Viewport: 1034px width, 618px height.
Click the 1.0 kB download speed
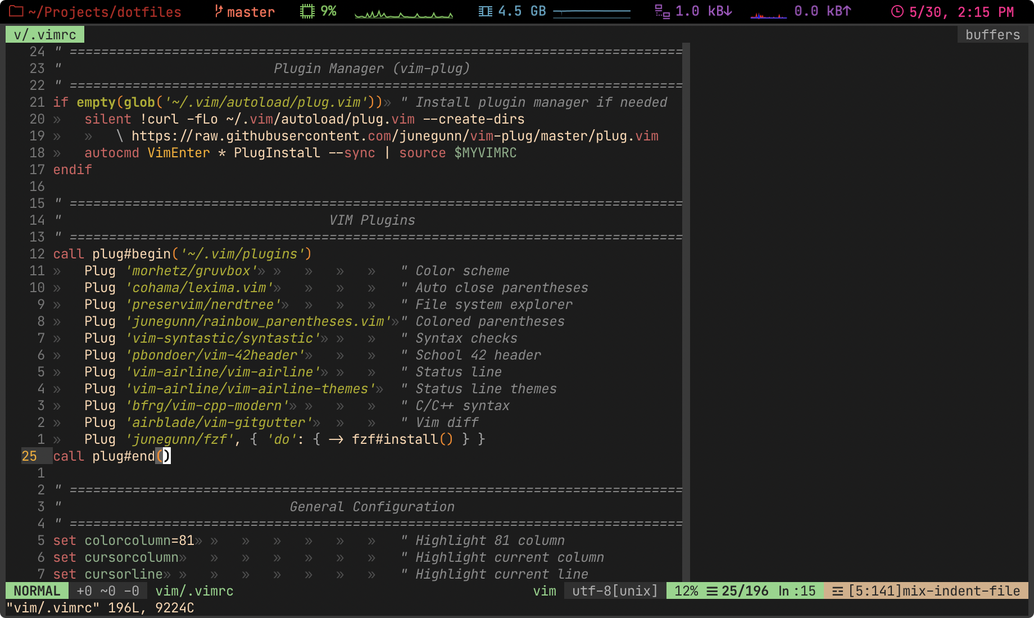tap(704, 11)
